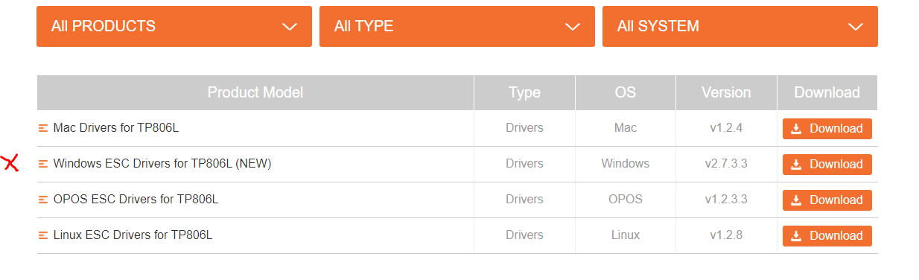
Task: Select the Version column header
Action: 726,92
